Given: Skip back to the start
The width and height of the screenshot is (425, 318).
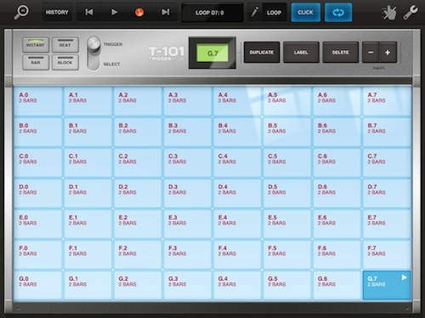Looking at the screenshot, I should pyautogui.click(x=89, y=12).
